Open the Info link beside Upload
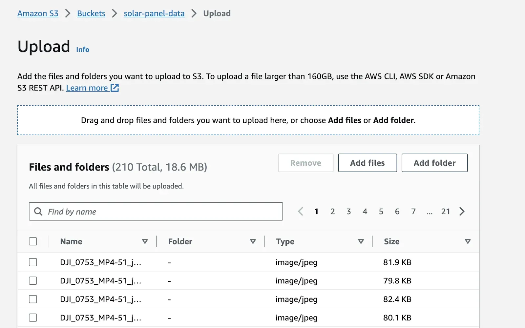This screenshot has height=328, width=525. (x=83, y=50)
